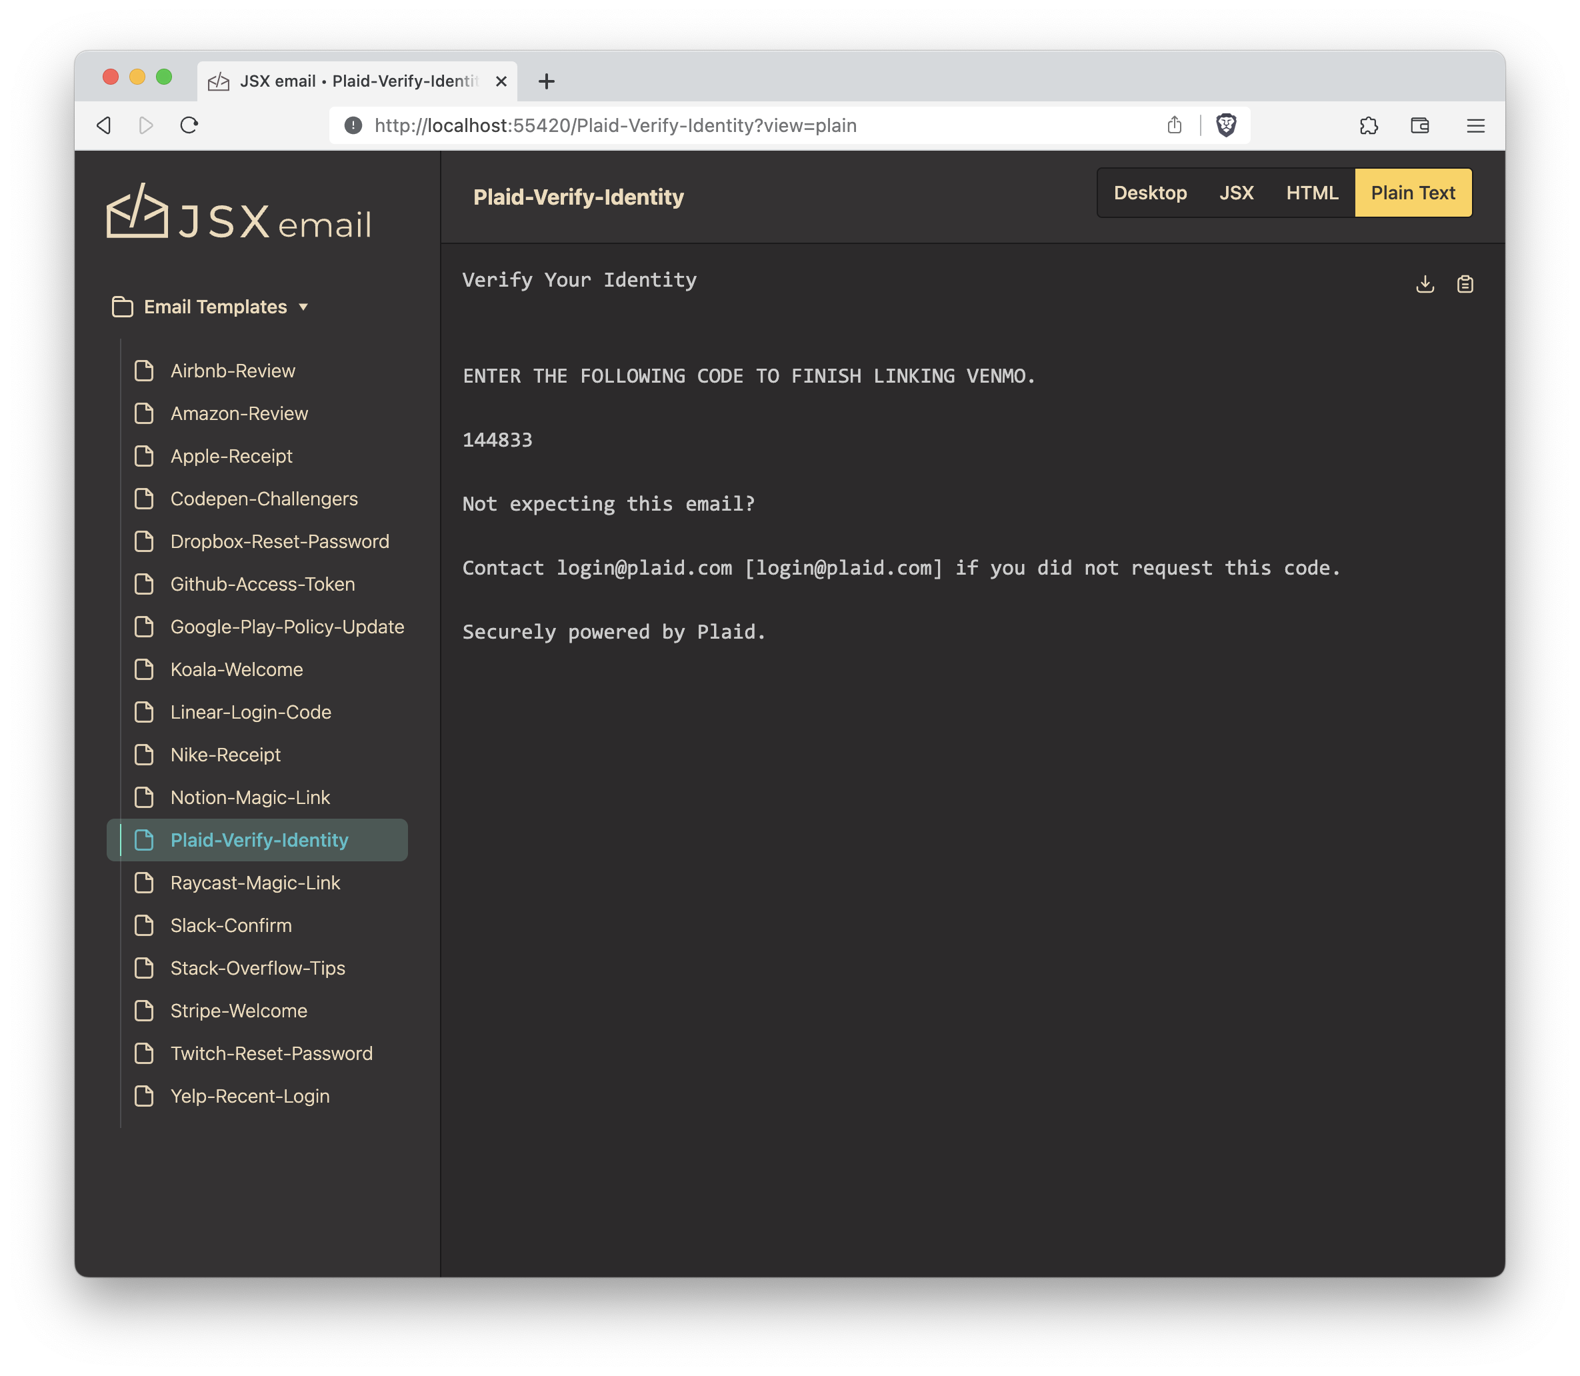
Task: Close the JSX email browser tab
Action: pyautogui.click(x=501, y=81)
